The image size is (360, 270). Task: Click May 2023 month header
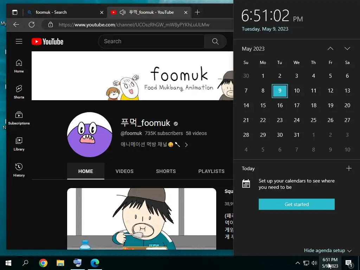coord(253,49)
